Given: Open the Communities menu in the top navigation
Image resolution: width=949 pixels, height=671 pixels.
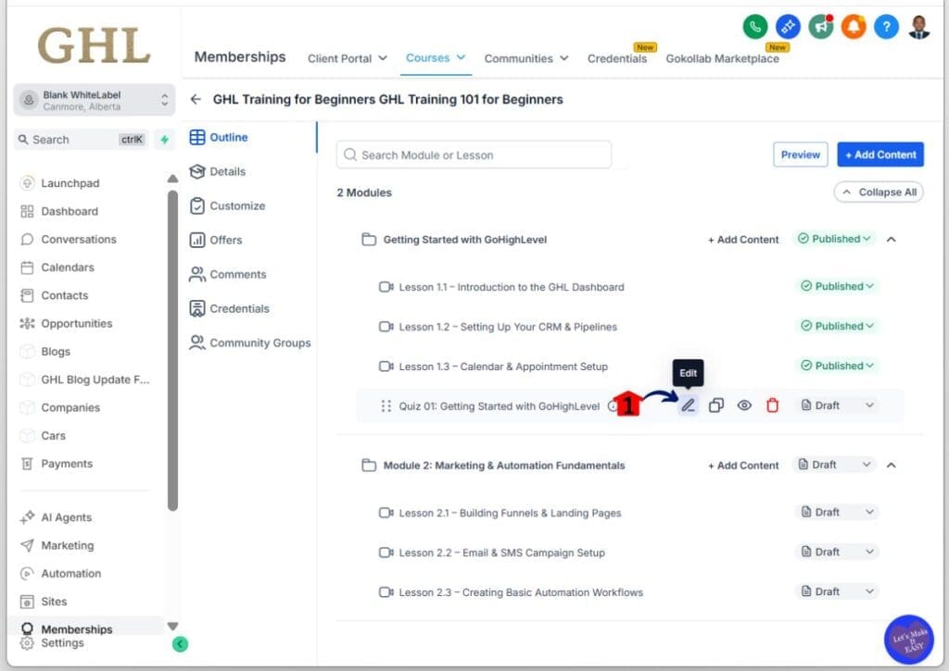Looking at the screenshot, I should tap(525, 57).
